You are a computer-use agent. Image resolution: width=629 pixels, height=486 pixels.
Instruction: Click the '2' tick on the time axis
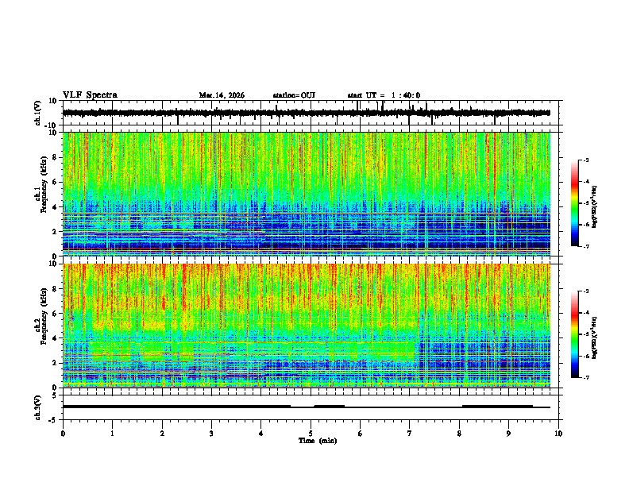(x=162, y=434)
